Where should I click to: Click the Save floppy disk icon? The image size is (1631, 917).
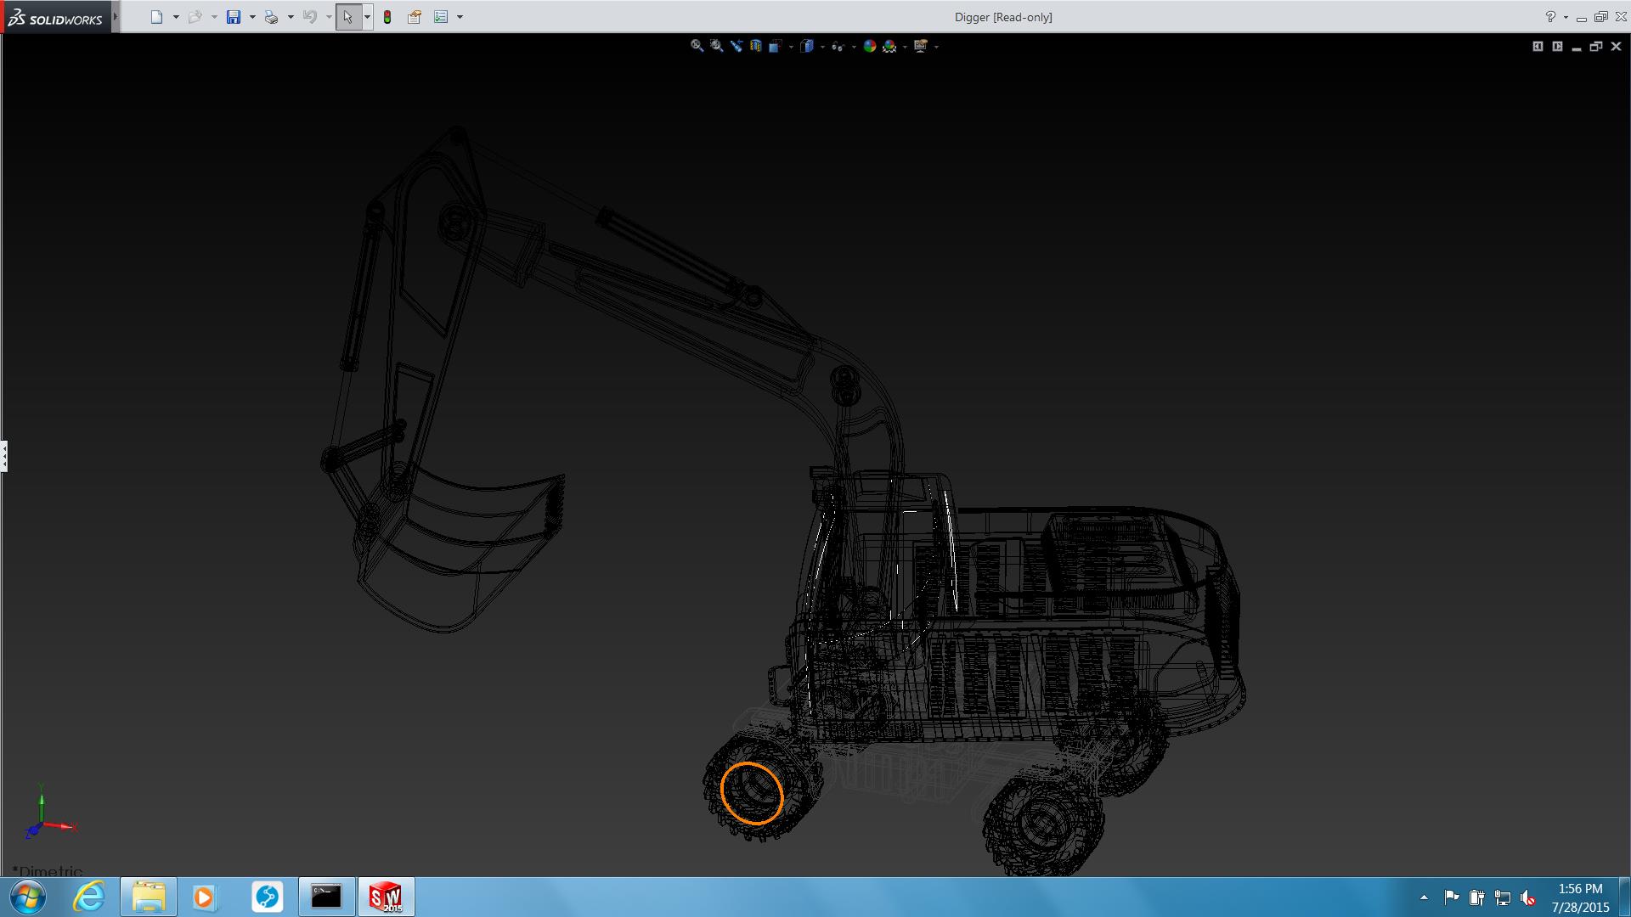pos(233,17)
